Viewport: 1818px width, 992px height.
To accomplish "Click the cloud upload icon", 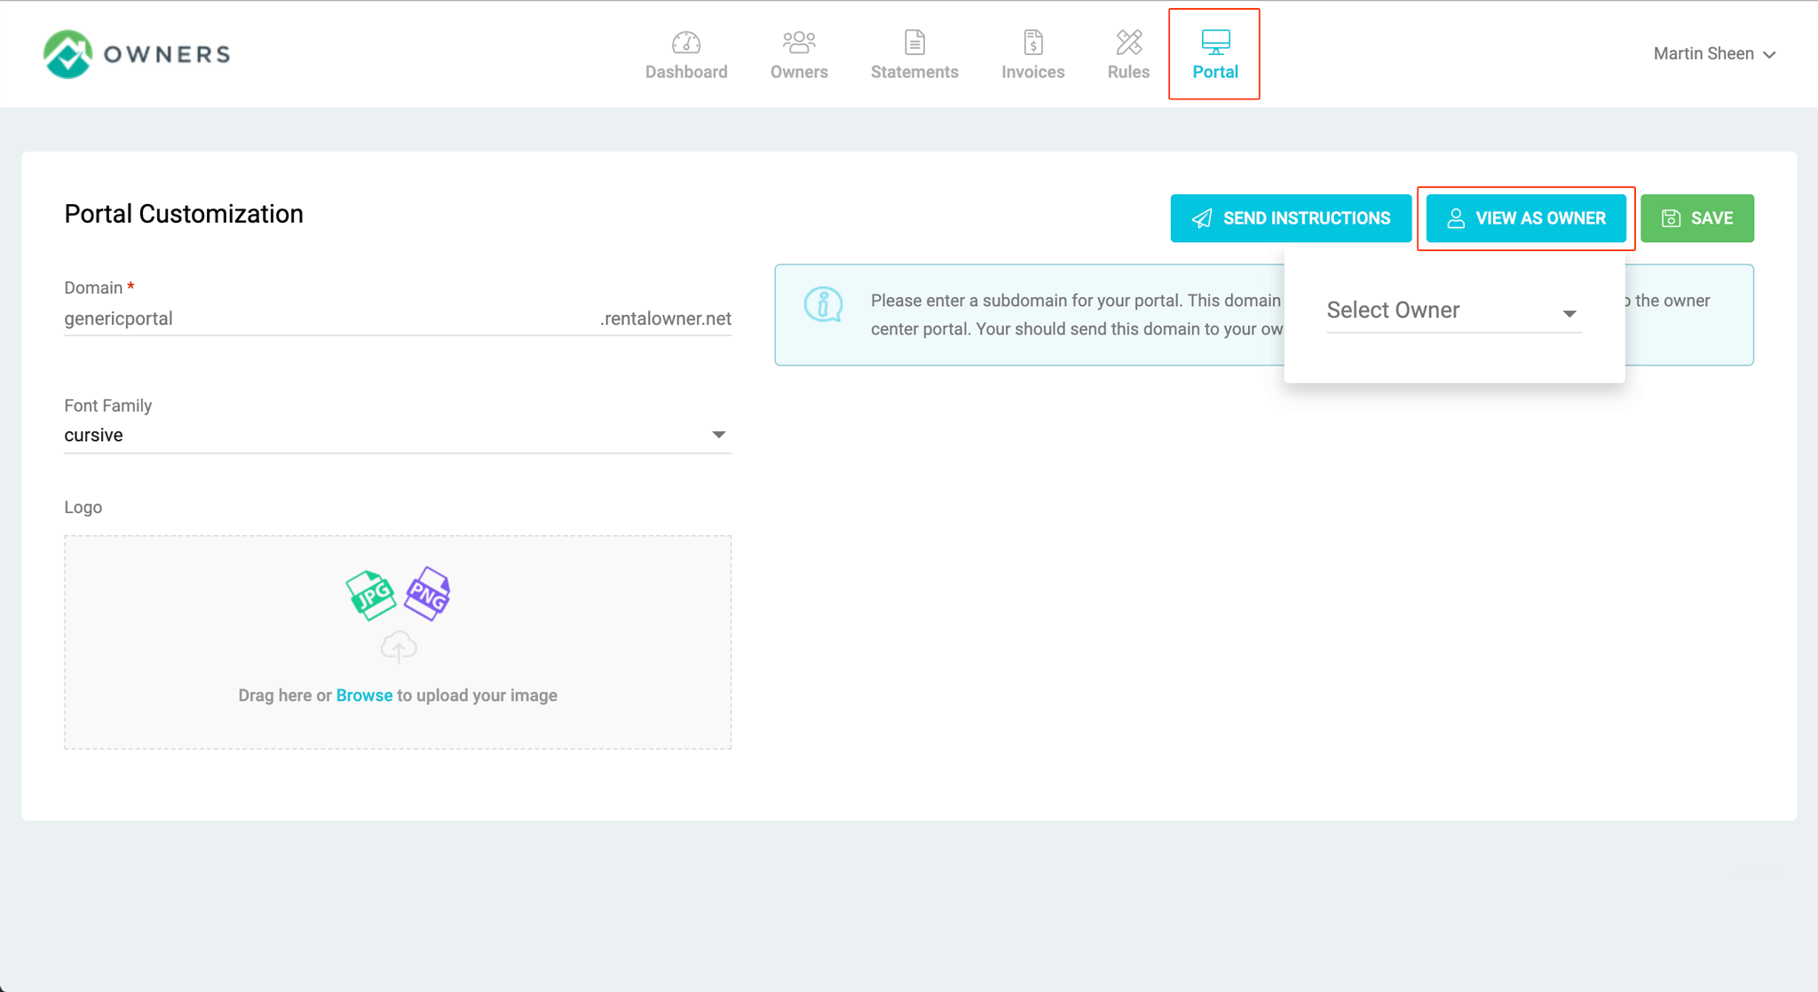I will 399,647.
